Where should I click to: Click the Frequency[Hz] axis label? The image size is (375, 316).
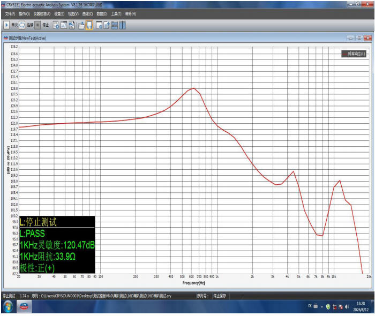coord(193,283)
